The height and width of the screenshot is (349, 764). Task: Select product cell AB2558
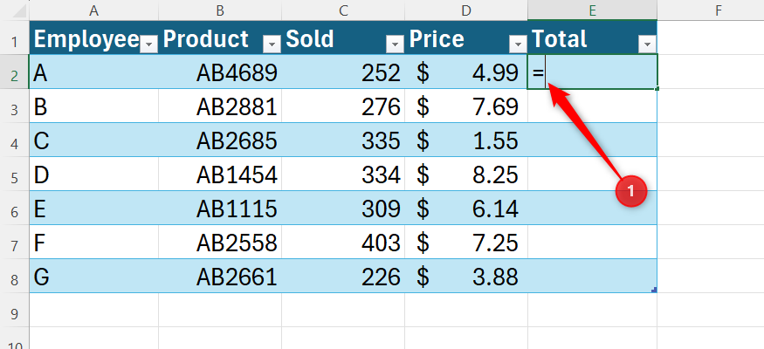(220, 242)
